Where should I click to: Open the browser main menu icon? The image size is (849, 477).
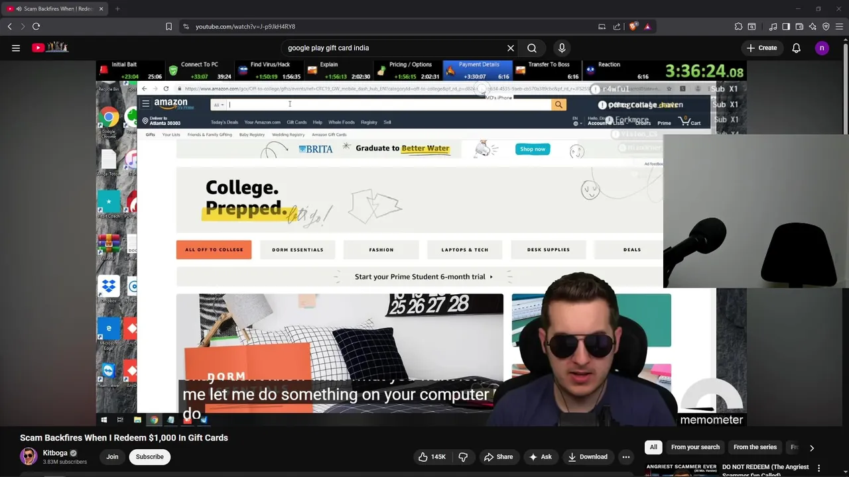tap(839, 26)
